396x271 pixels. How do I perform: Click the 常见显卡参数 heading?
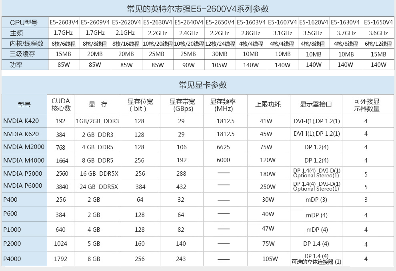point(203,85)
